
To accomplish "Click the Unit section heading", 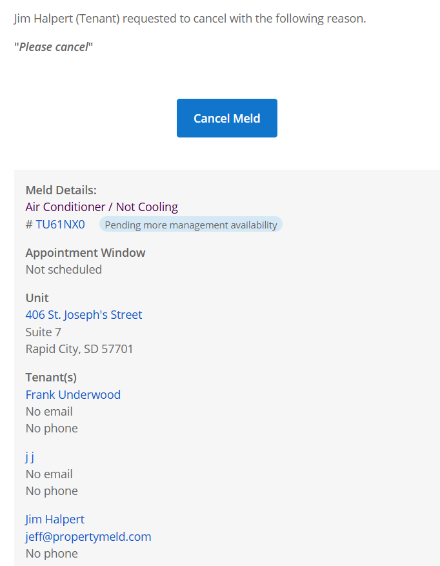I will coord(37,298).
